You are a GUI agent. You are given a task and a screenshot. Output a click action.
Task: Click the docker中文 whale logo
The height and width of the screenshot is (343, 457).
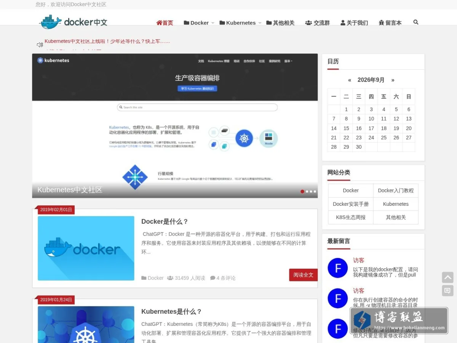(x=73, y=22)
